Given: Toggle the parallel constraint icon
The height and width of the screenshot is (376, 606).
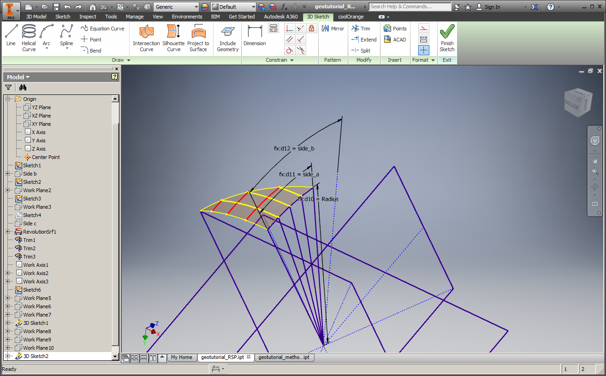Looking at the screenshot, I should pos(290,39).
